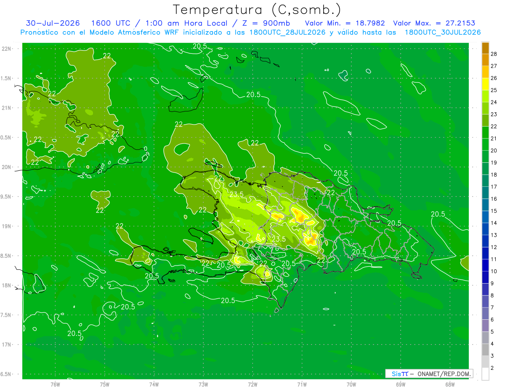Pick the dark blue swatch between 10 and 11
The height and width of the screenshot is (390, 505).
485,265
